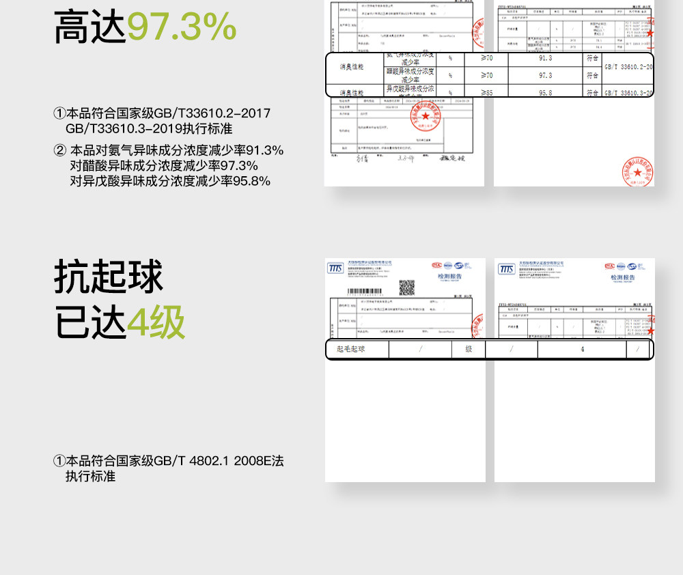
Task: Click the red CMA logo on the lower-left report
Action: [436, 265]
